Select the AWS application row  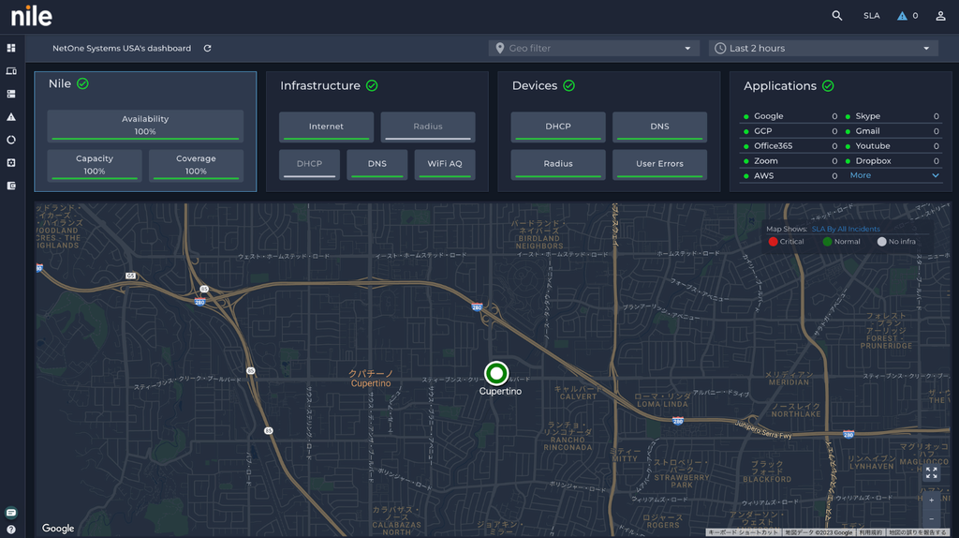click(790, 175)
